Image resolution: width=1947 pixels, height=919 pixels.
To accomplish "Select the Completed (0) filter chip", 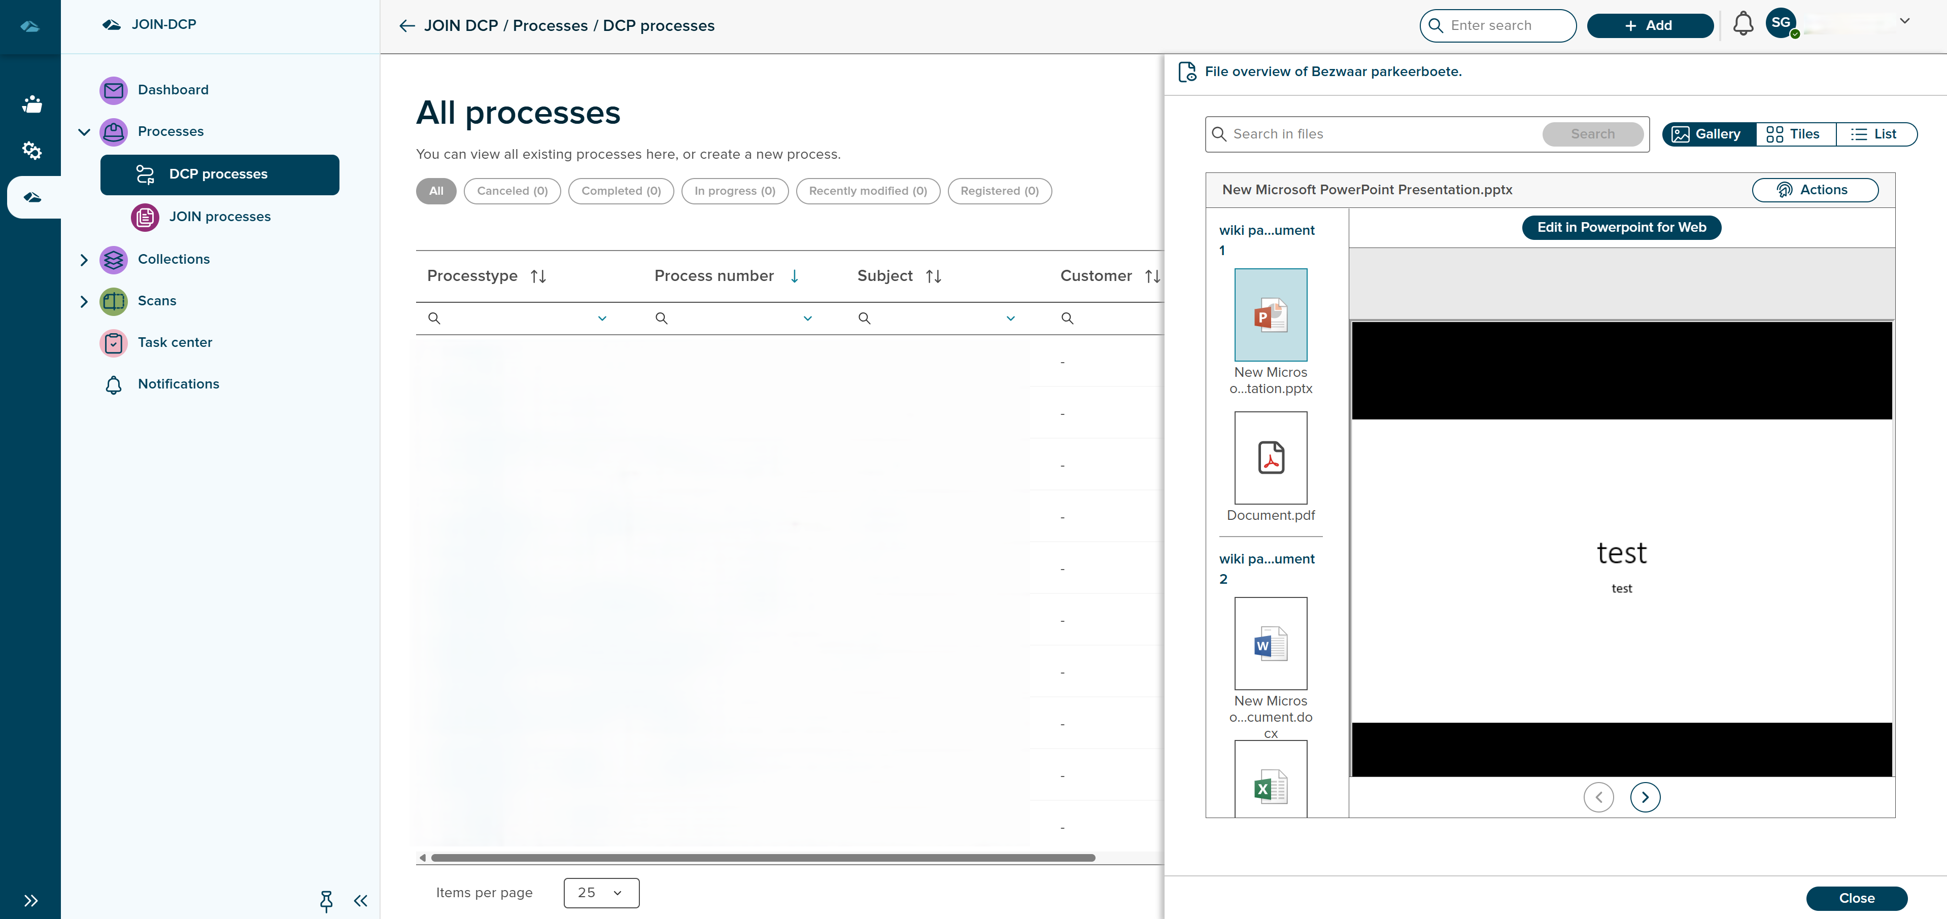I will (x=621, y=191).
